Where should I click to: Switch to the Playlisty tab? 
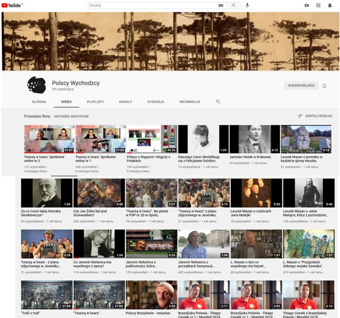tap(95, 102)
